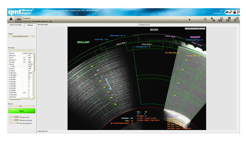
Task: Click the save with document icon
Action: (220, 19)
